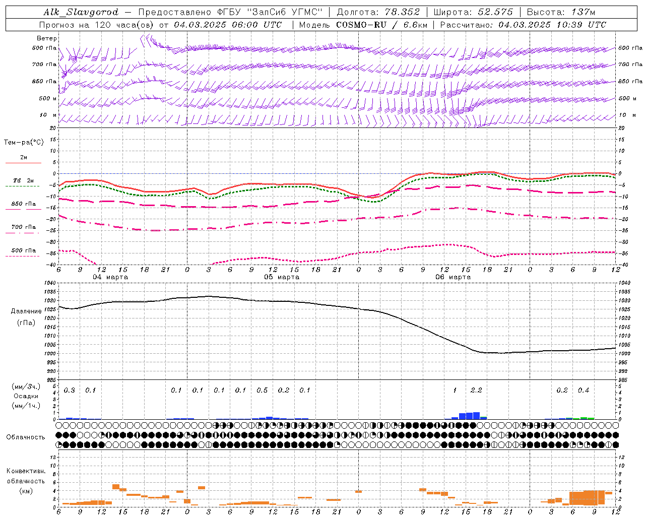Click the '0.3' precipitation amount value
The width and height of the screenshot is (645, 516).
point(70,390)
